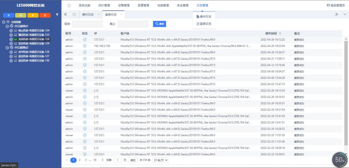This screenshot has width=349, height=168.
Task: Click the home icon in the tab bar
Action: click(x=74, y=15)
